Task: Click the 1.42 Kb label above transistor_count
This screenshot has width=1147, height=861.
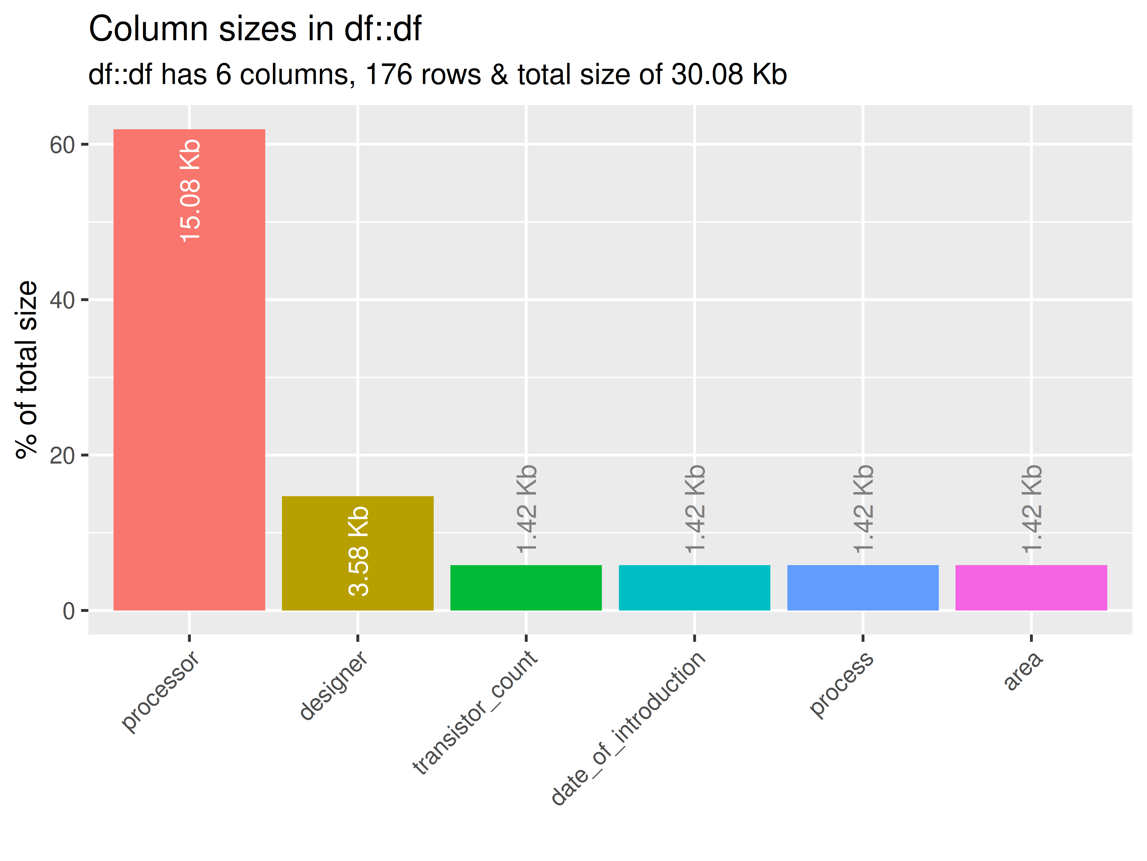Action: [526, 509]
